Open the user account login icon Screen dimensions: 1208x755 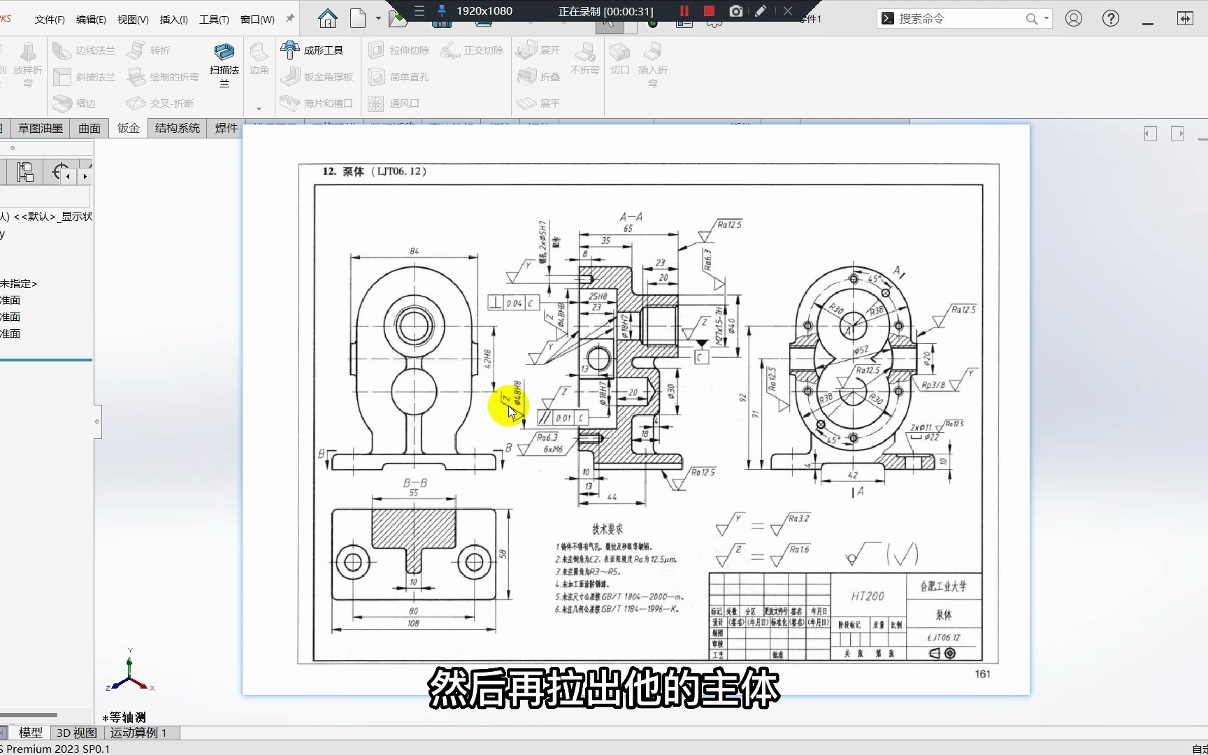coord(1074,19)
